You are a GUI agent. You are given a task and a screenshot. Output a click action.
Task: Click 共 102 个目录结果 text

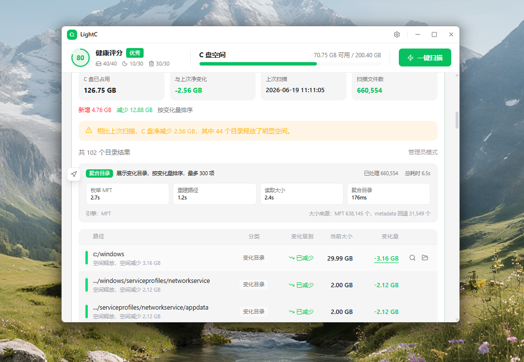click(x=104, y=152)
